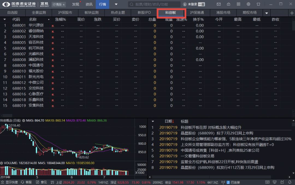Image resolution: width=295 pixels, height=185 pixels.
Task: Click the 创业 index value 1541.98
Action: coord(178,182)
